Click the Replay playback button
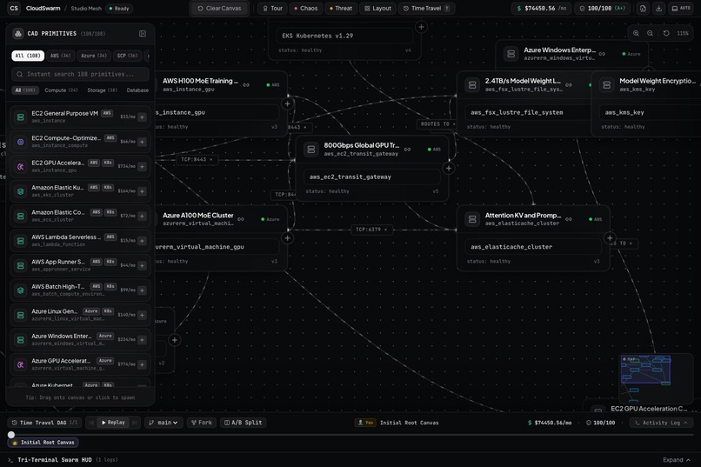 point(113,423)
